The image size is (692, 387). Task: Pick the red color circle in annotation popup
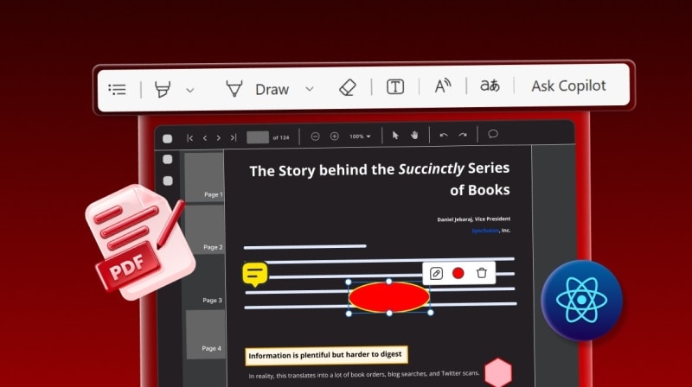pyautogui.click(x=458, y=273)
